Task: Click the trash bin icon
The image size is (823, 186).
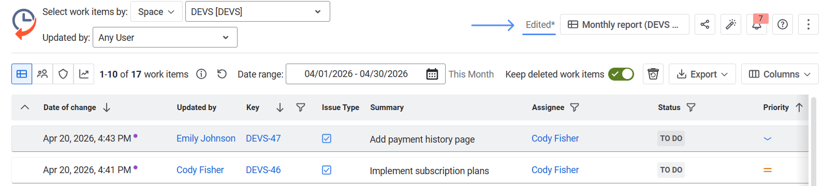Action: [653, 74]
